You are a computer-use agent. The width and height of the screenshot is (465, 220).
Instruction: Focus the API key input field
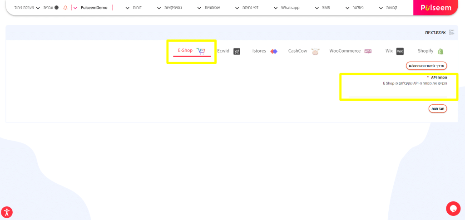tap(398, 93)
